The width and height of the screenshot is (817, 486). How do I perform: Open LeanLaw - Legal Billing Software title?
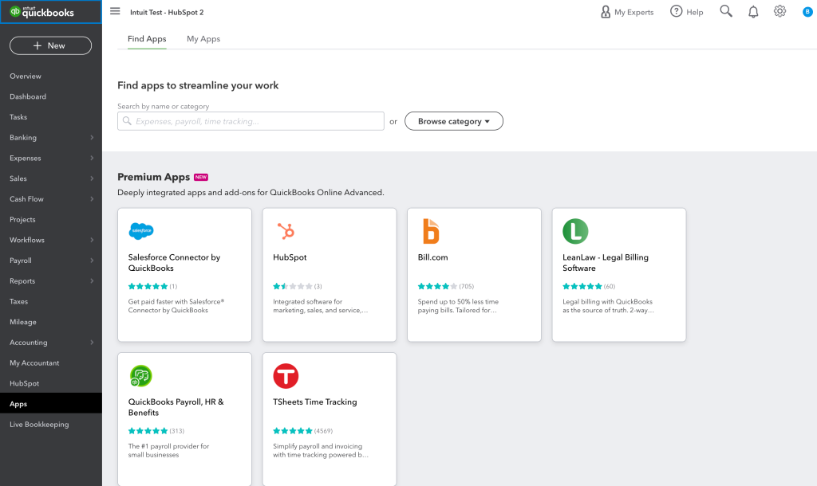click(x=606, y=263)
